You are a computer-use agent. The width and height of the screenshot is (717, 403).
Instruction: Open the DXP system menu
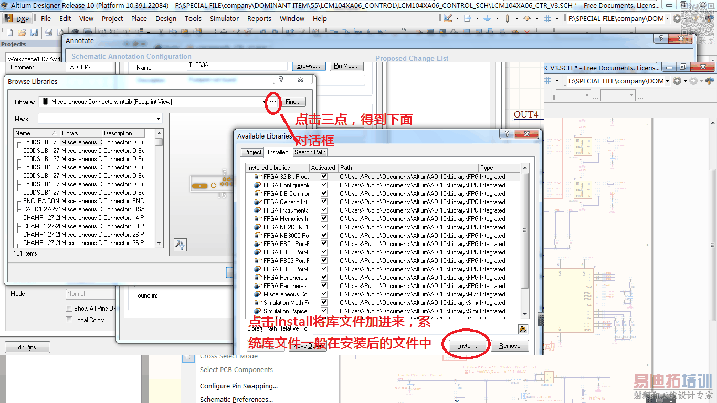(17, 18)
